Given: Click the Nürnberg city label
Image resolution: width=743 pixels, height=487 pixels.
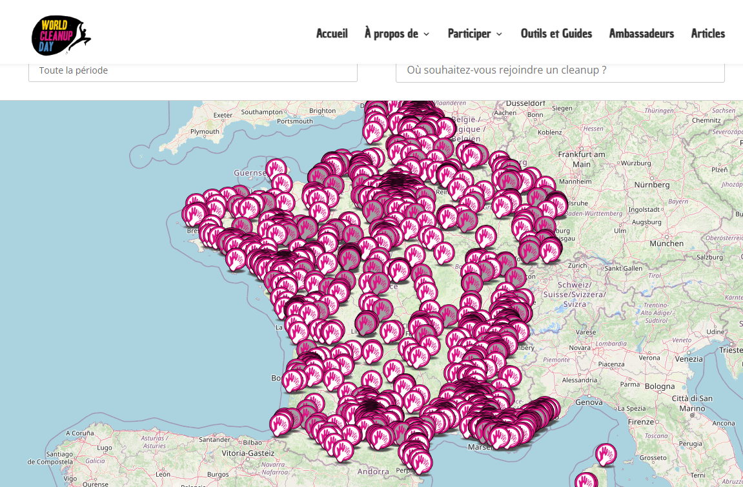Looking at the screenshot, I should click(x=652, y=185).
